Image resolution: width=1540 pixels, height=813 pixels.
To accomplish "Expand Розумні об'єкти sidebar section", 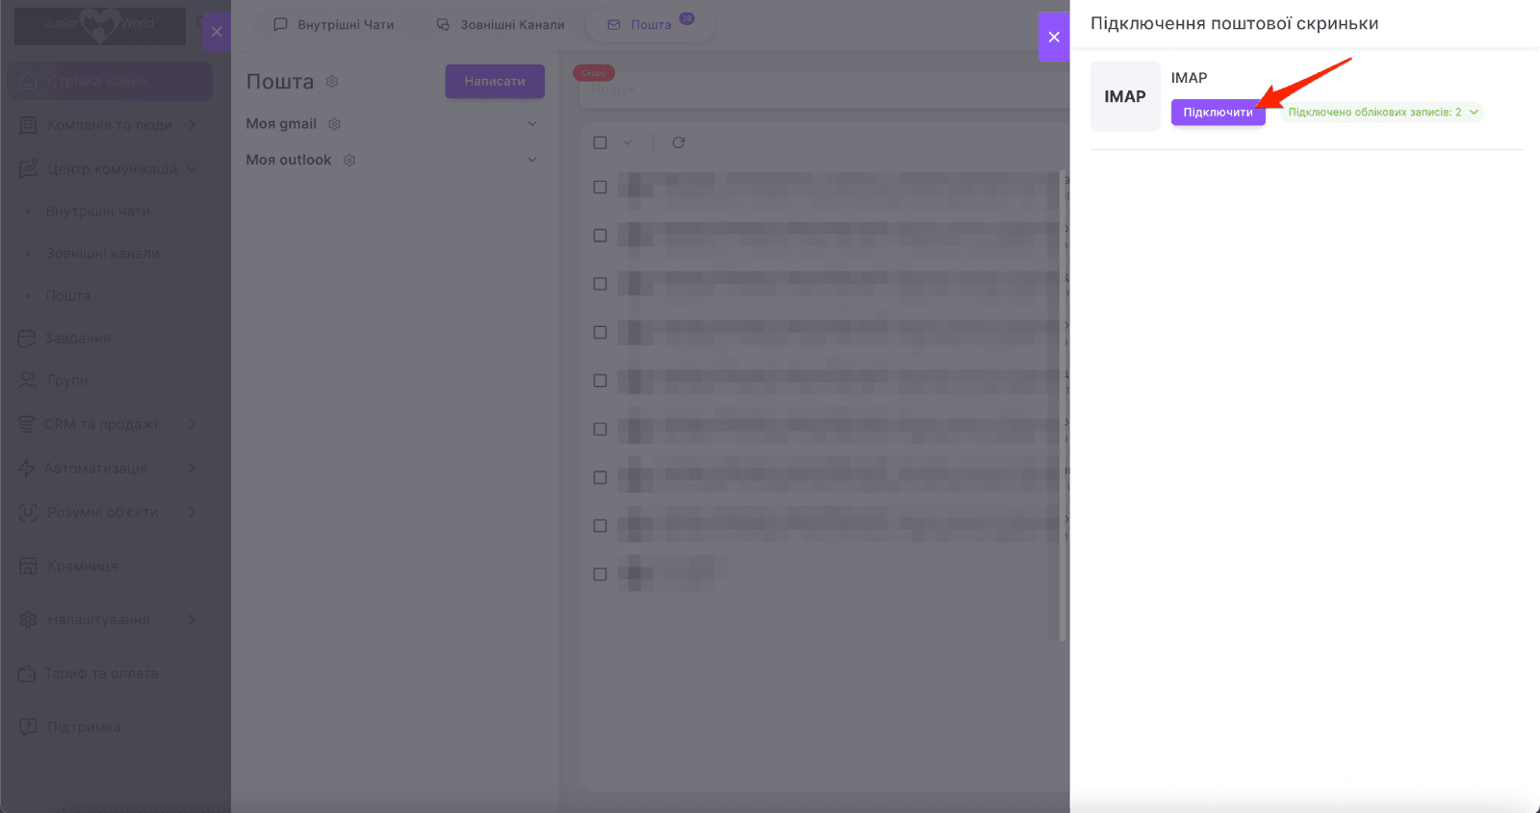I will pos(110,513).
